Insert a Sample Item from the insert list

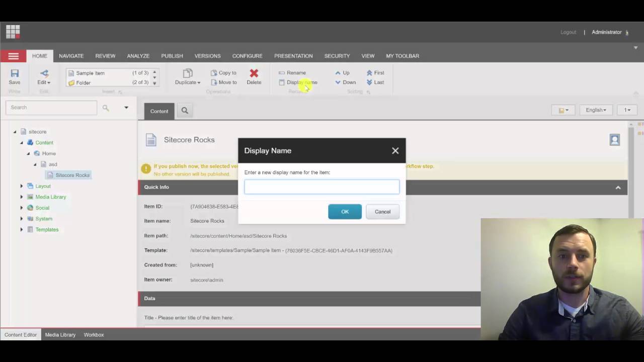[x=108, y=73]
